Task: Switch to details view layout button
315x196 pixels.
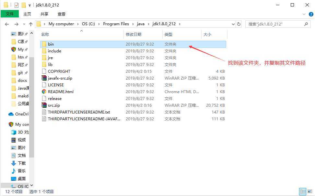Action: click(x=303, y=191)
